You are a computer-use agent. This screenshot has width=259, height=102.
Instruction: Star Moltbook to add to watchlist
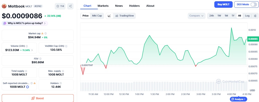click(60, 6)
